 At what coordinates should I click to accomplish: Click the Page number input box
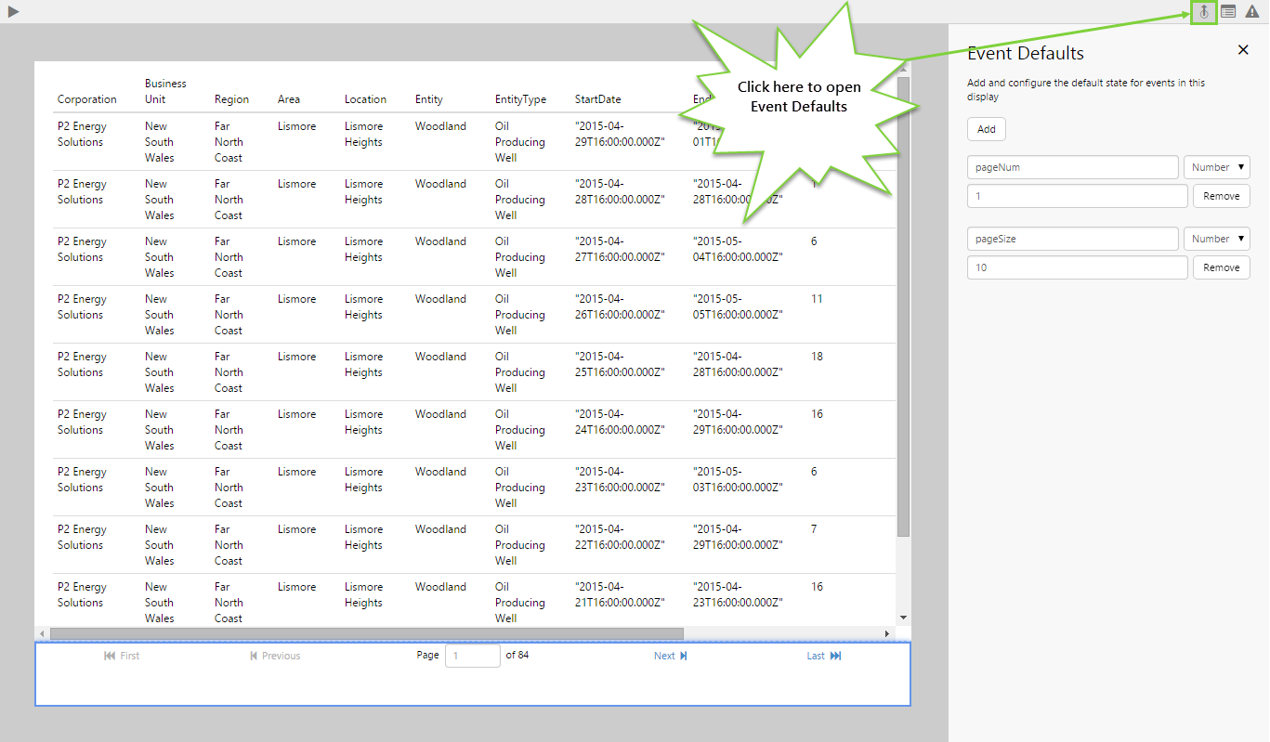coord(472,656)
